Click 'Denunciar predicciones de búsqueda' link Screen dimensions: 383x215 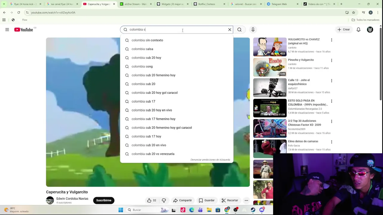(x=210, y=160)
